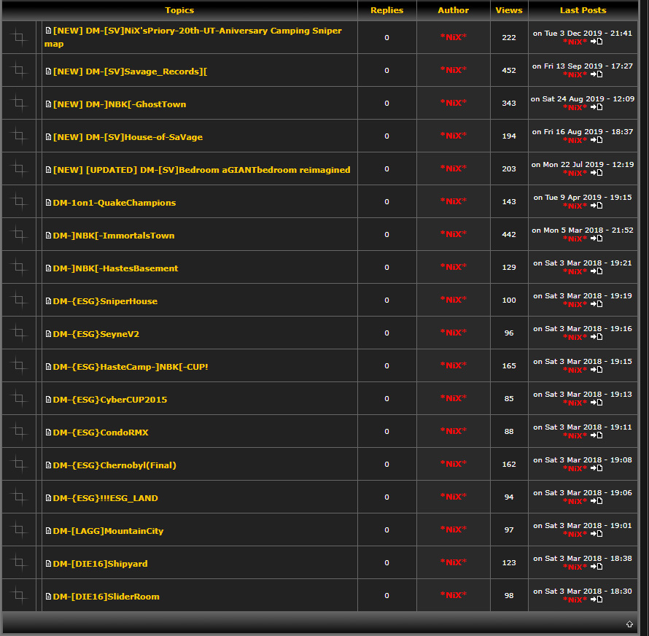Viewport: 649px width, 636px height.
Task: Open topic DM-]NBK[-ImmortalsTown
Action: pyautogui.click(x=114, y=236)
